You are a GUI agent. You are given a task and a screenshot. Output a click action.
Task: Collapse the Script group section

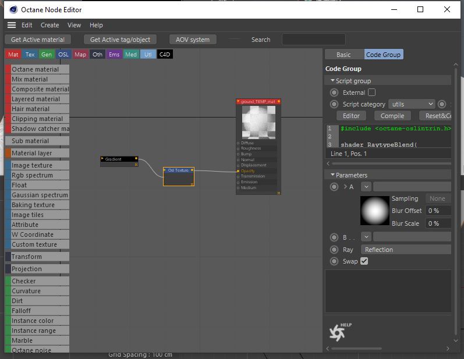pos(332,80)
